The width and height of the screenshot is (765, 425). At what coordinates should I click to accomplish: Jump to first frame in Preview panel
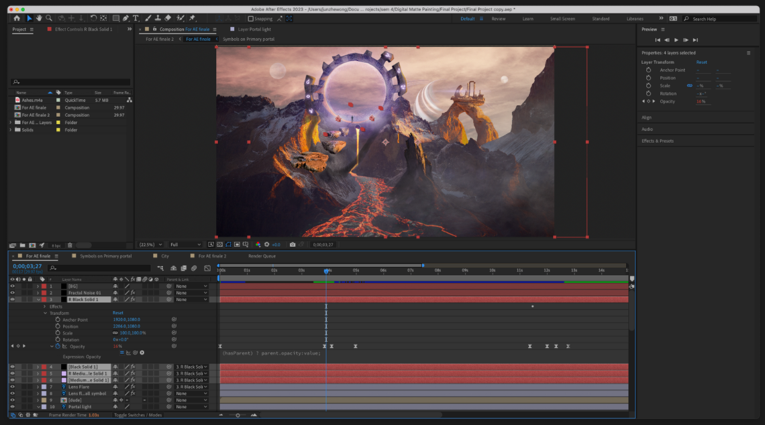657,40
